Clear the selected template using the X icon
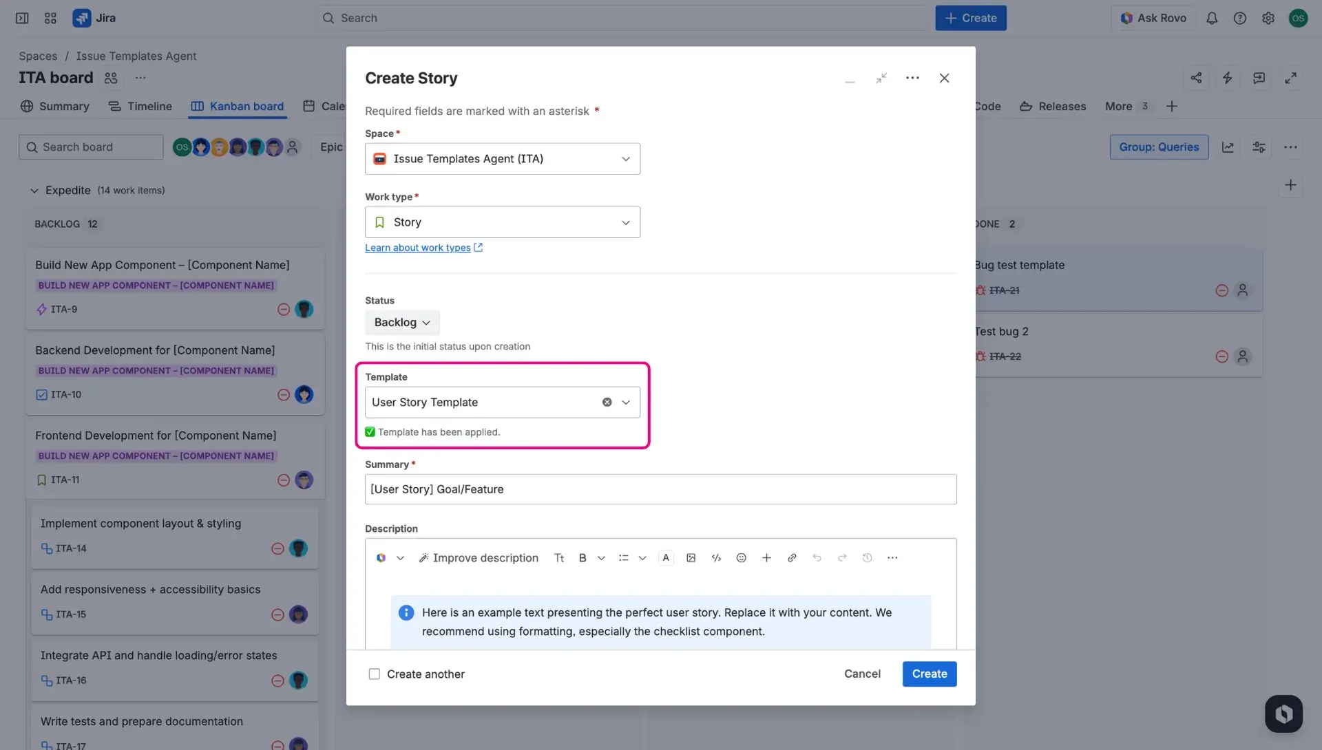 (607, 402)
